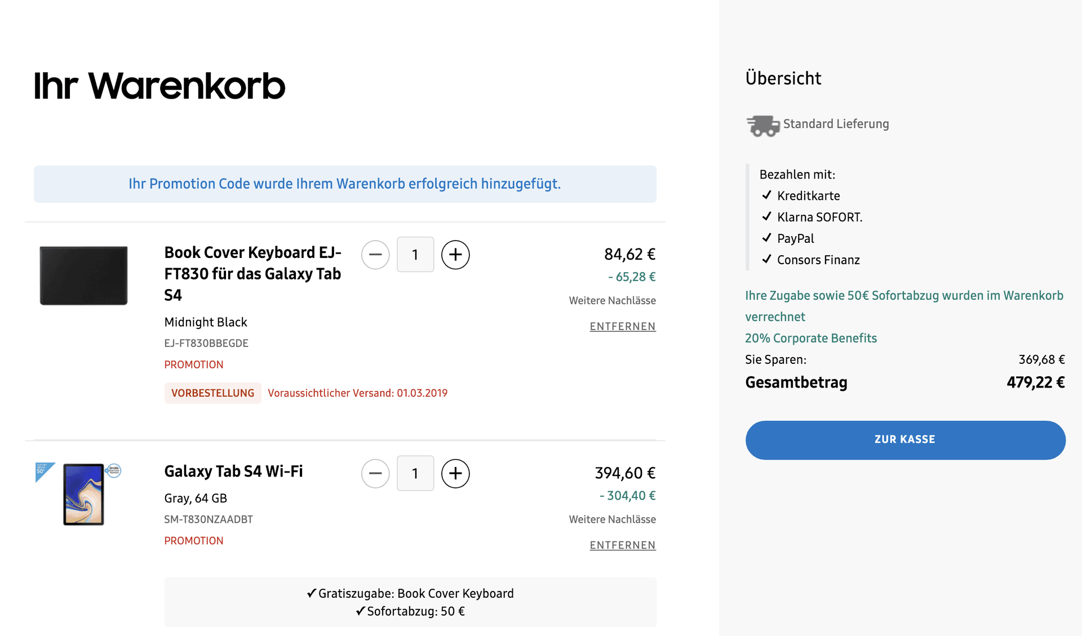
Task: Click the Sofortabzug: 50 € line
Action: click(410, 611)
